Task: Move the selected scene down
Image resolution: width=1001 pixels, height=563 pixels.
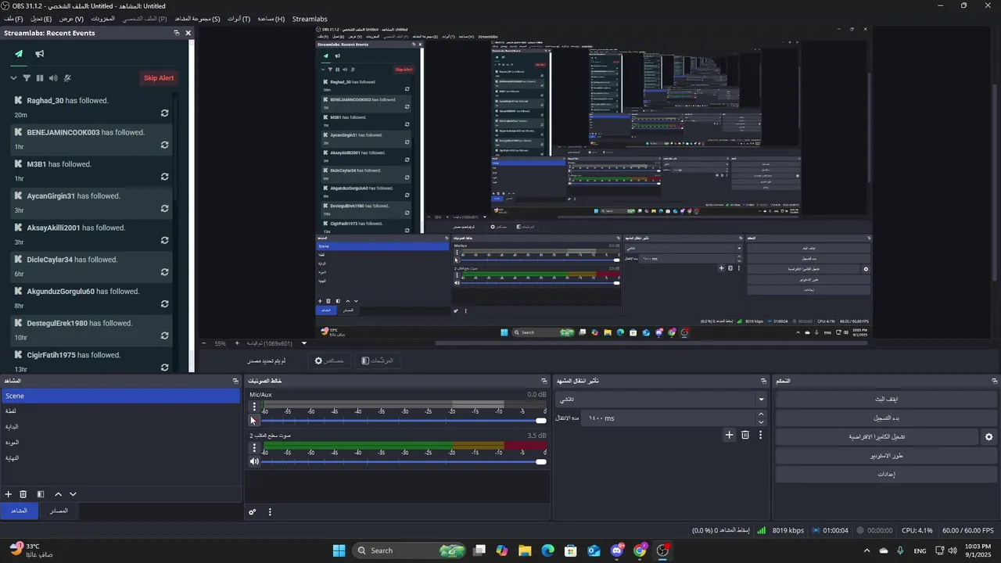Action: click(73, 494)
